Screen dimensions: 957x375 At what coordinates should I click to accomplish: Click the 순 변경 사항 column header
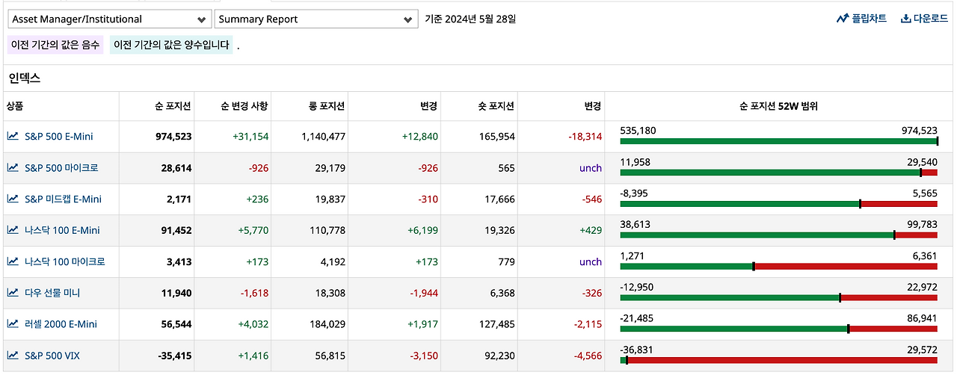point(244,106)
